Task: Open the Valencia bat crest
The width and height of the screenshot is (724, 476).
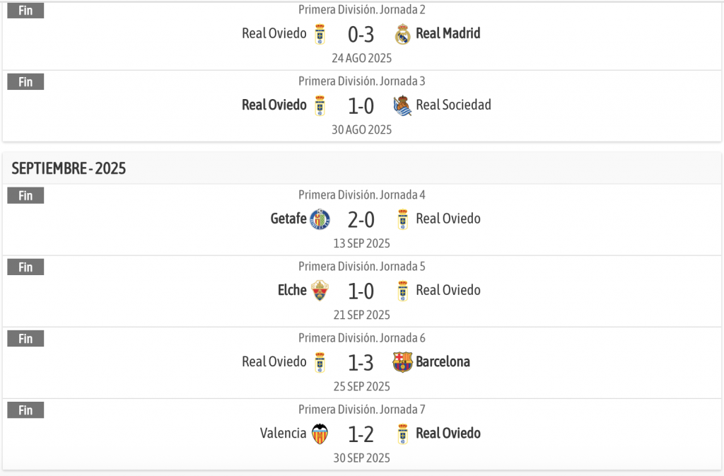Action: point(320,434)
